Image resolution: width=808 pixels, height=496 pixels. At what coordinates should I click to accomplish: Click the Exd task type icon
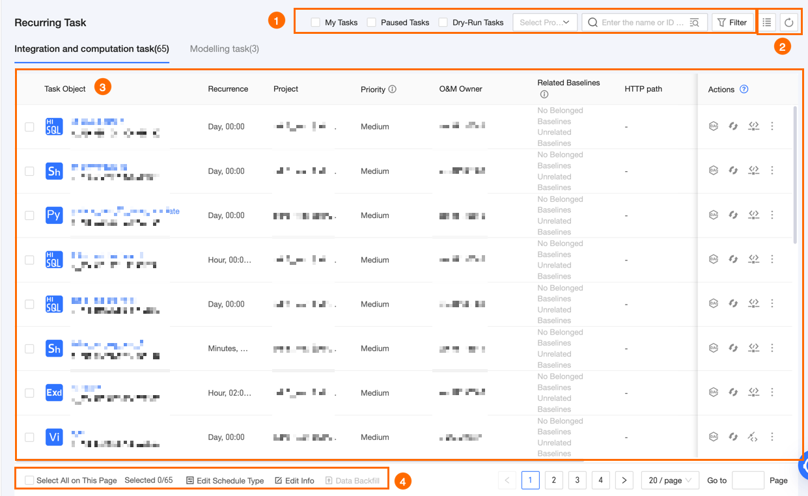tap(54, 393)
